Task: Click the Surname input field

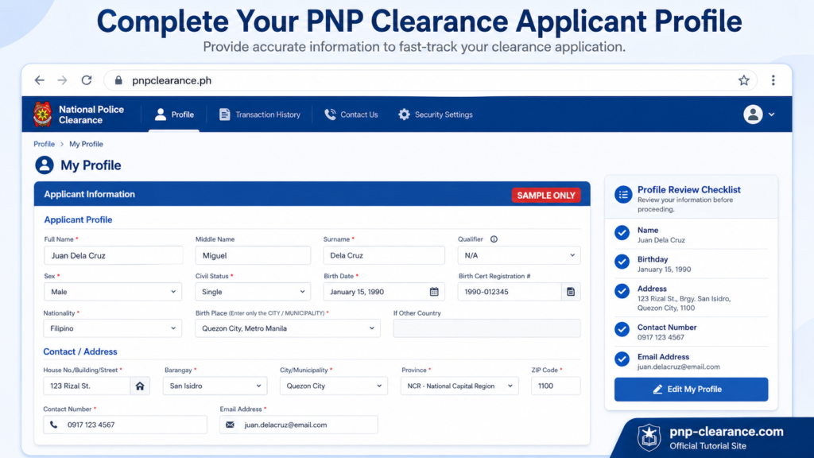Action: click(x=384, y=255)
